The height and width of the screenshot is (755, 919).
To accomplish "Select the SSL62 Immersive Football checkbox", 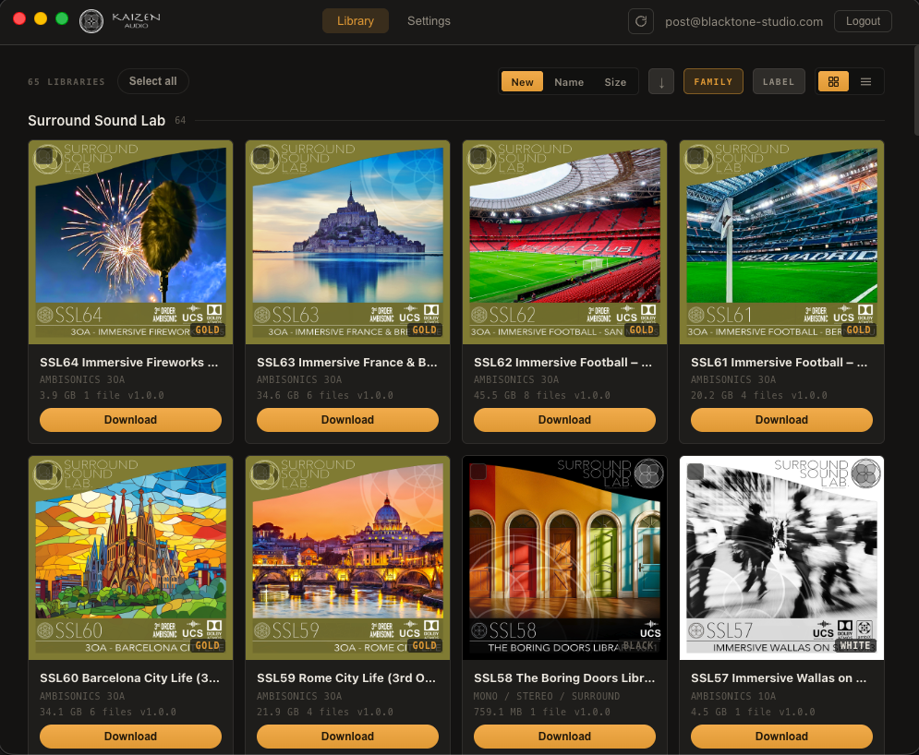I will tap(478, 156).
